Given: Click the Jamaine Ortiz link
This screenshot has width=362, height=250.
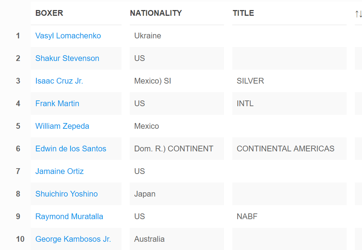Looking at the screenshot, I should [59, 171].
